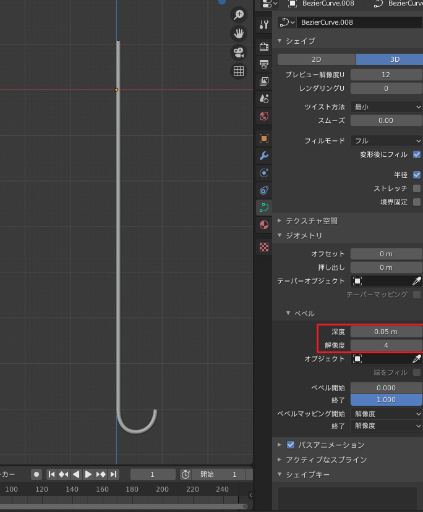Open the properties editor type menu
Viewport: 423px width, 512px height.
[270, 4]
